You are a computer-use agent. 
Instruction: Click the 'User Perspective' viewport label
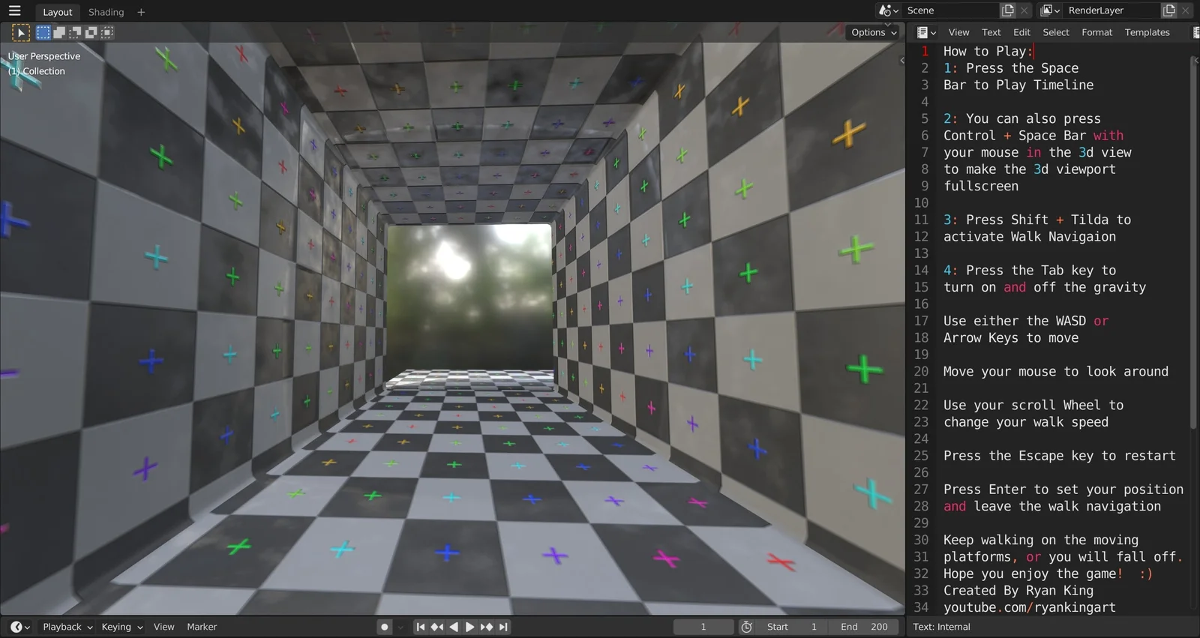(x=44, y=56)
